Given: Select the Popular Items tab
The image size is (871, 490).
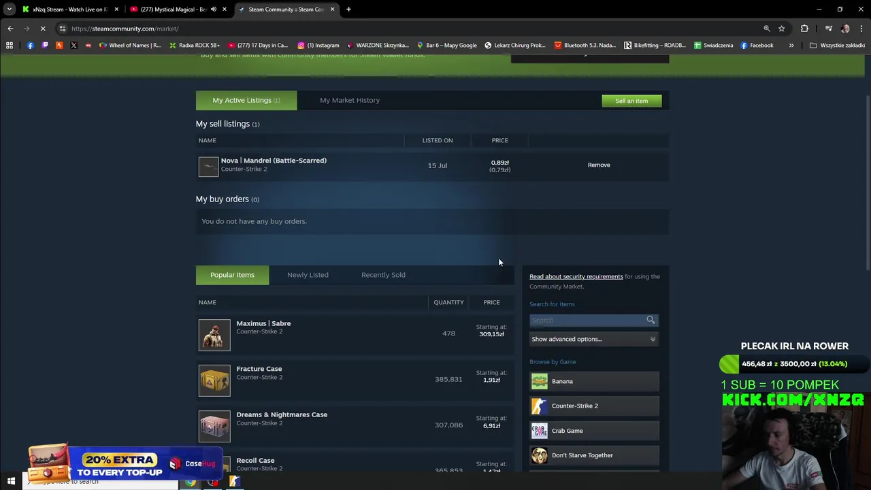Looking at the screenshot, I should (x=232, y=275).
